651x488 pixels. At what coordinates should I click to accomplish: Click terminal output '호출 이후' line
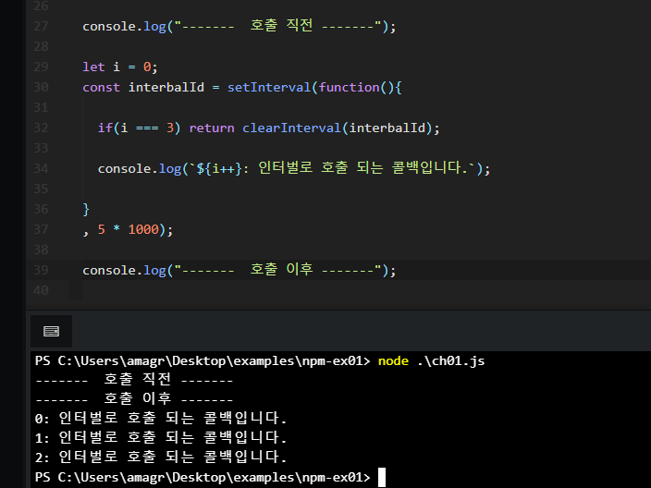(134, 398)
